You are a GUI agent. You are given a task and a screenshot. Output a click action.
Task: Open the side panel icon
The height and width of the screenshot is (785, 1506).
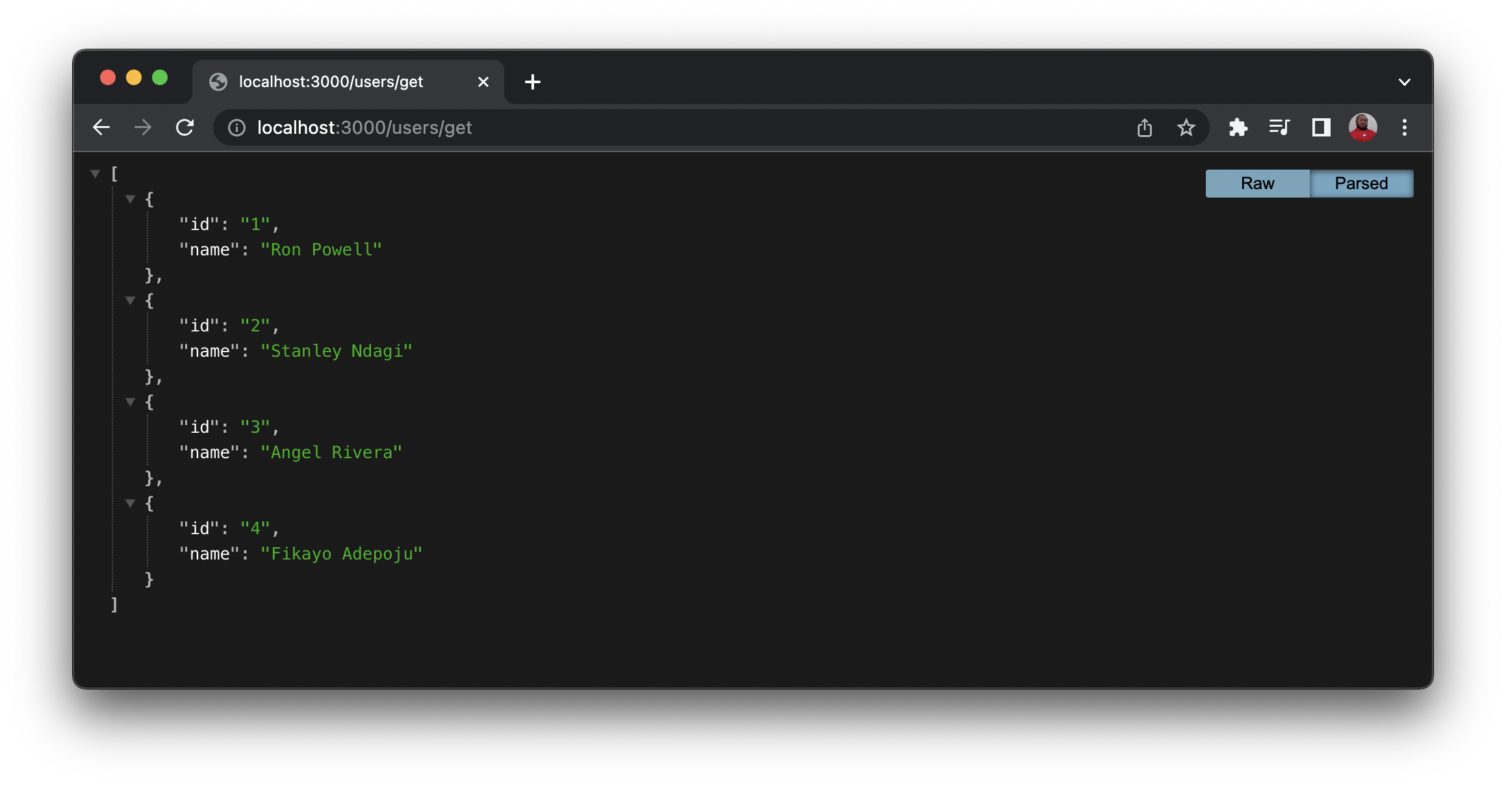tap(1320, 127)
